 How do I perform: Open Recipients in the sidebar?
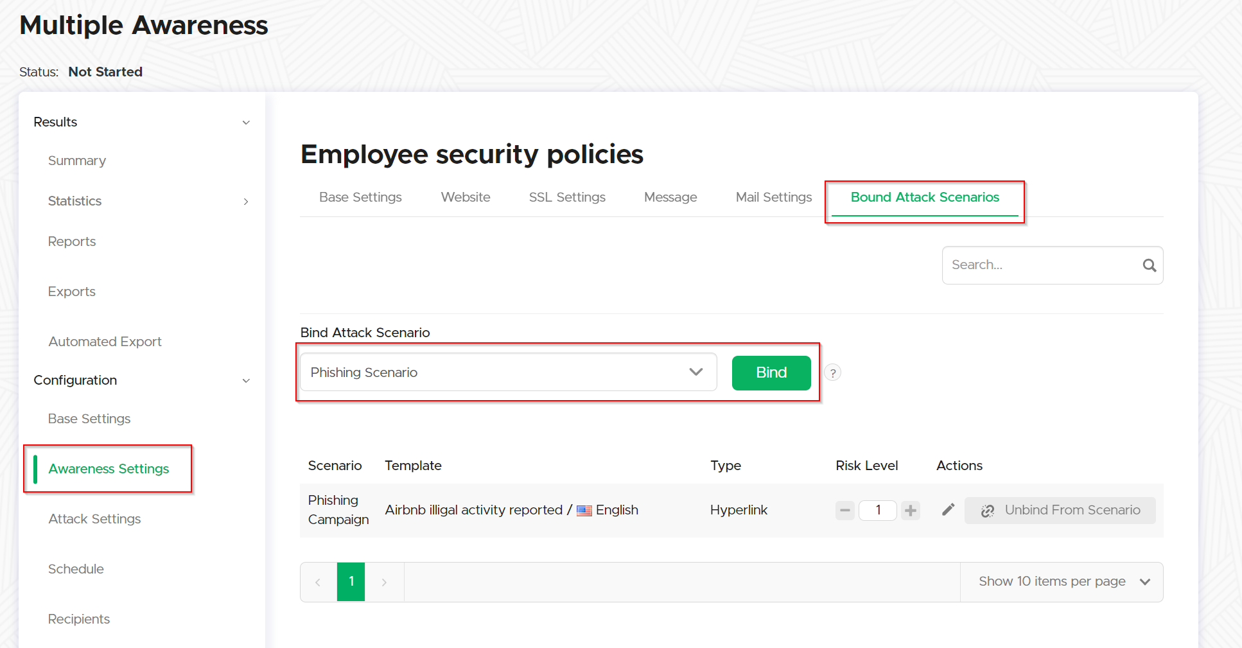(x=79, y=619)
